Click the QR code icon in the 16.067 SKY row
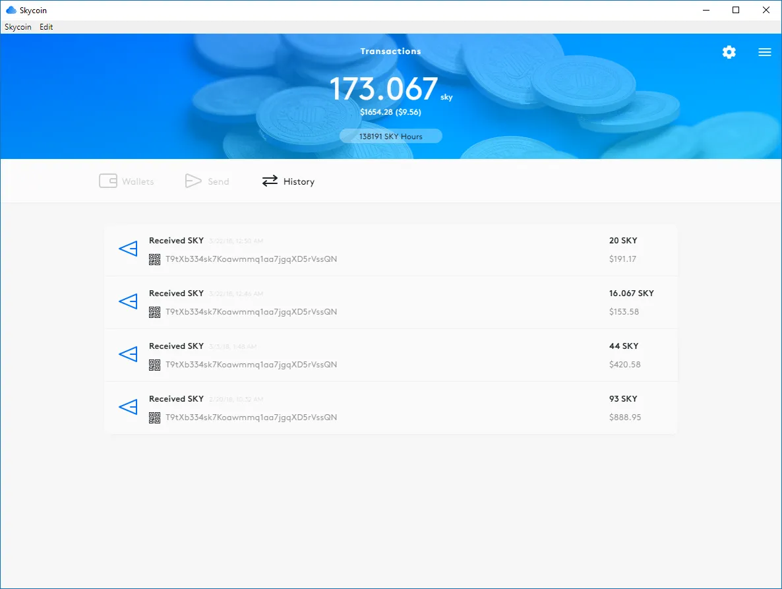 154,312
